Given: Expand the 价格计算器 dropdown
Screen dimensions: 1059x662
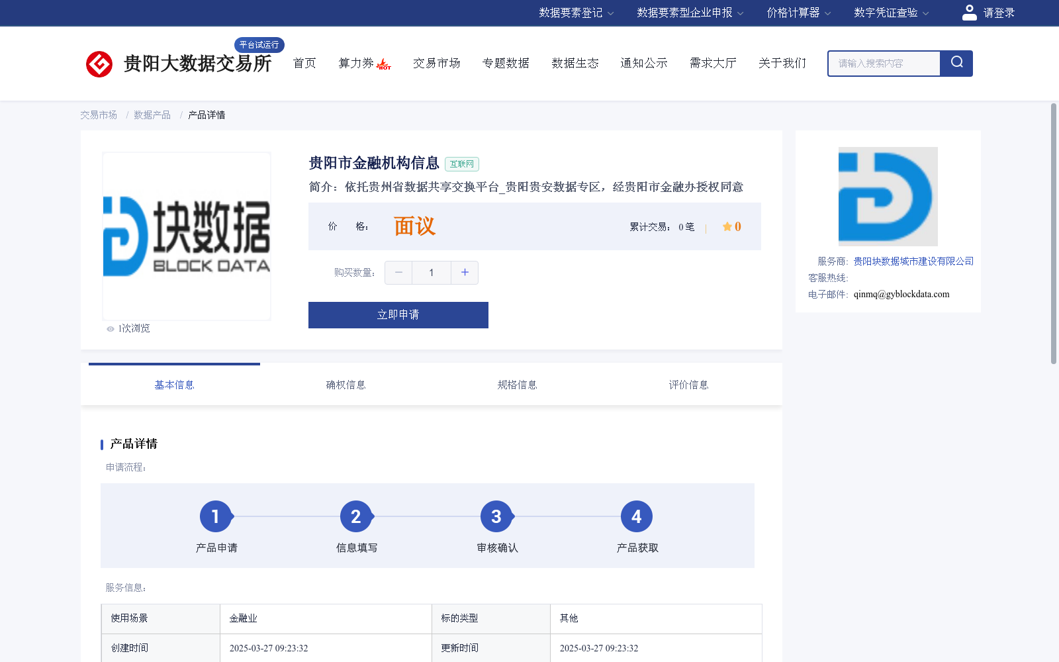Looking at the screenshot, I should tap(799, 13).
